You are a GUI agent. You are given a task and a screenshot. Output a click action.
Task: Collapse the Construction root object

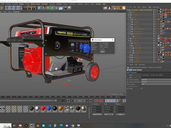[128, 10]
